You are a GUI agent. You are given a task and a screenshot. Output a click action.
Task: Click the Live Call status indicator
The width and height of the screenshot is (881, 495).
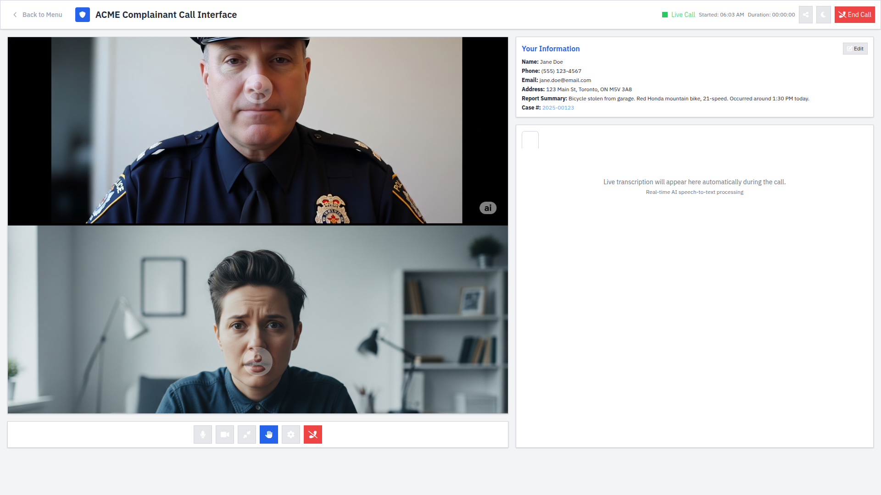pos(680,14)
